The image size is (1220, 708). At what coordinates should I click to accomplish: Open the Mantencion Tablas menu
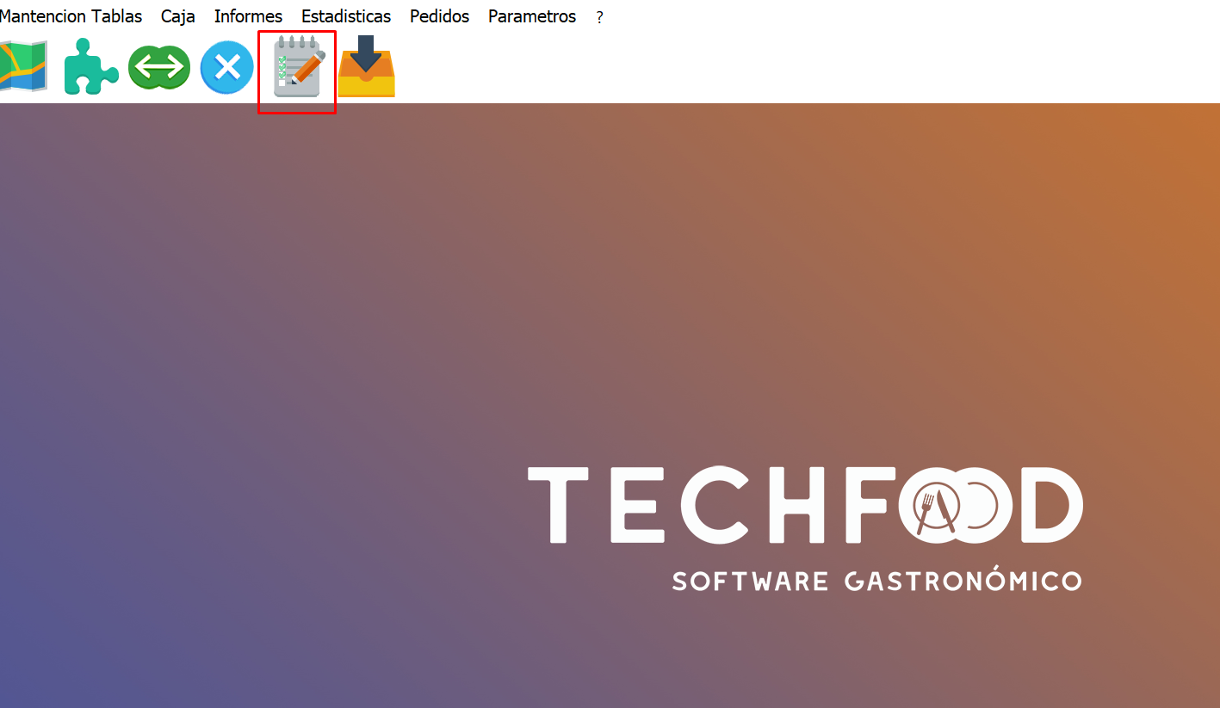[x=71, y=16]
